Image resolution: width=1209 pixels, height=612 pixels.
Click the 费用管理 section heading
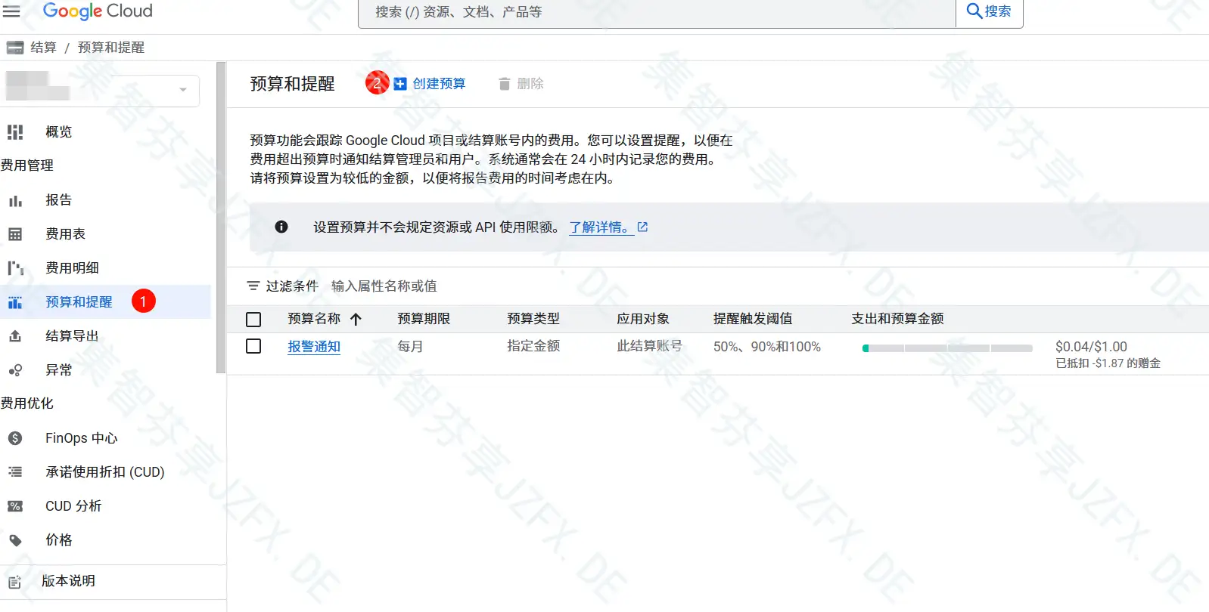pos(27,165)
